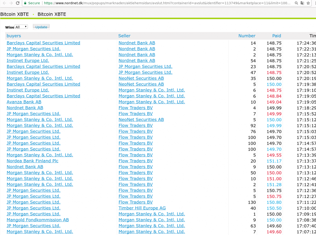
Task: Open Morgan Stanley seller at 17:07:40
Action: pyautogui.click(x=152, y=226)
